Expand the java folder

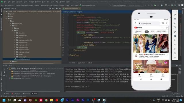13,28
